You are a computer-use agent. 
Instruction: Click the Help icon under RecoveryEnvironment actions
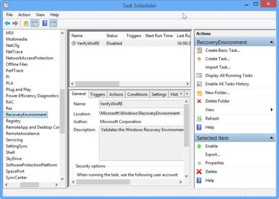coord(199,127)
